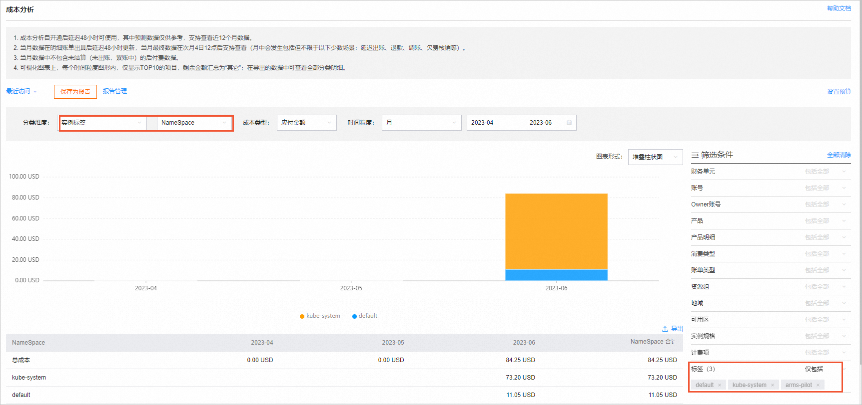Expand the 账号 filter
Viewport: 862px width, 405px height.
(x=771, y=188)
